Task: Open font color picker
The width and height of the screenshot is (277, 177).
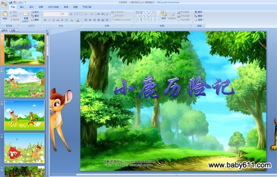Action: pyautogui.click(x=78, y=20)
